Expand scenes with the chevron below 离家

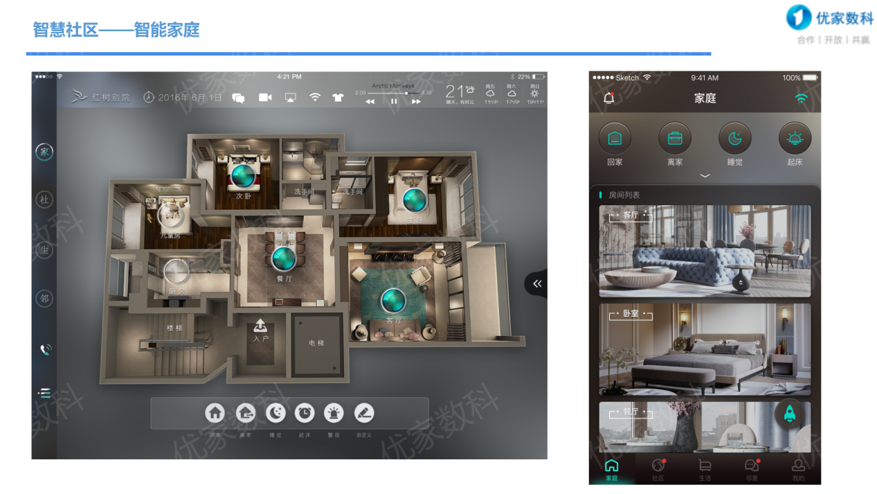705,176
